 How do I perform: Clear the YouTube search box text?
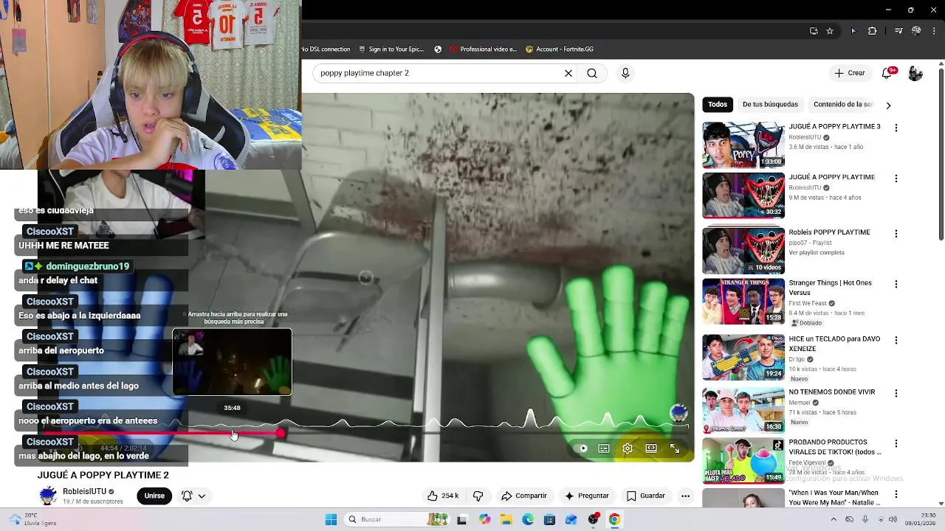click(x=568, y=73)
